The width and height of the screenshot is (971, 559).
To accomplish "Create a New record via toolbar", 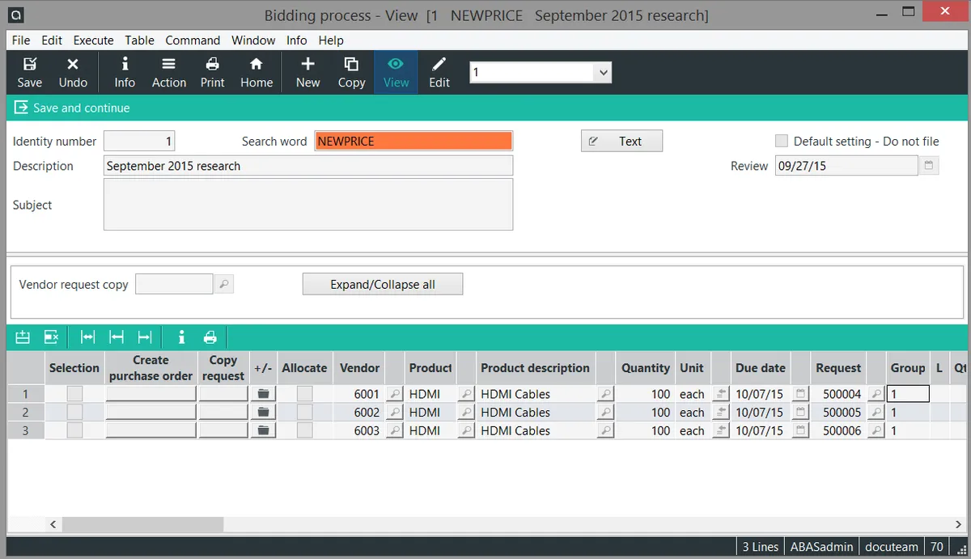I will (307, 72).
